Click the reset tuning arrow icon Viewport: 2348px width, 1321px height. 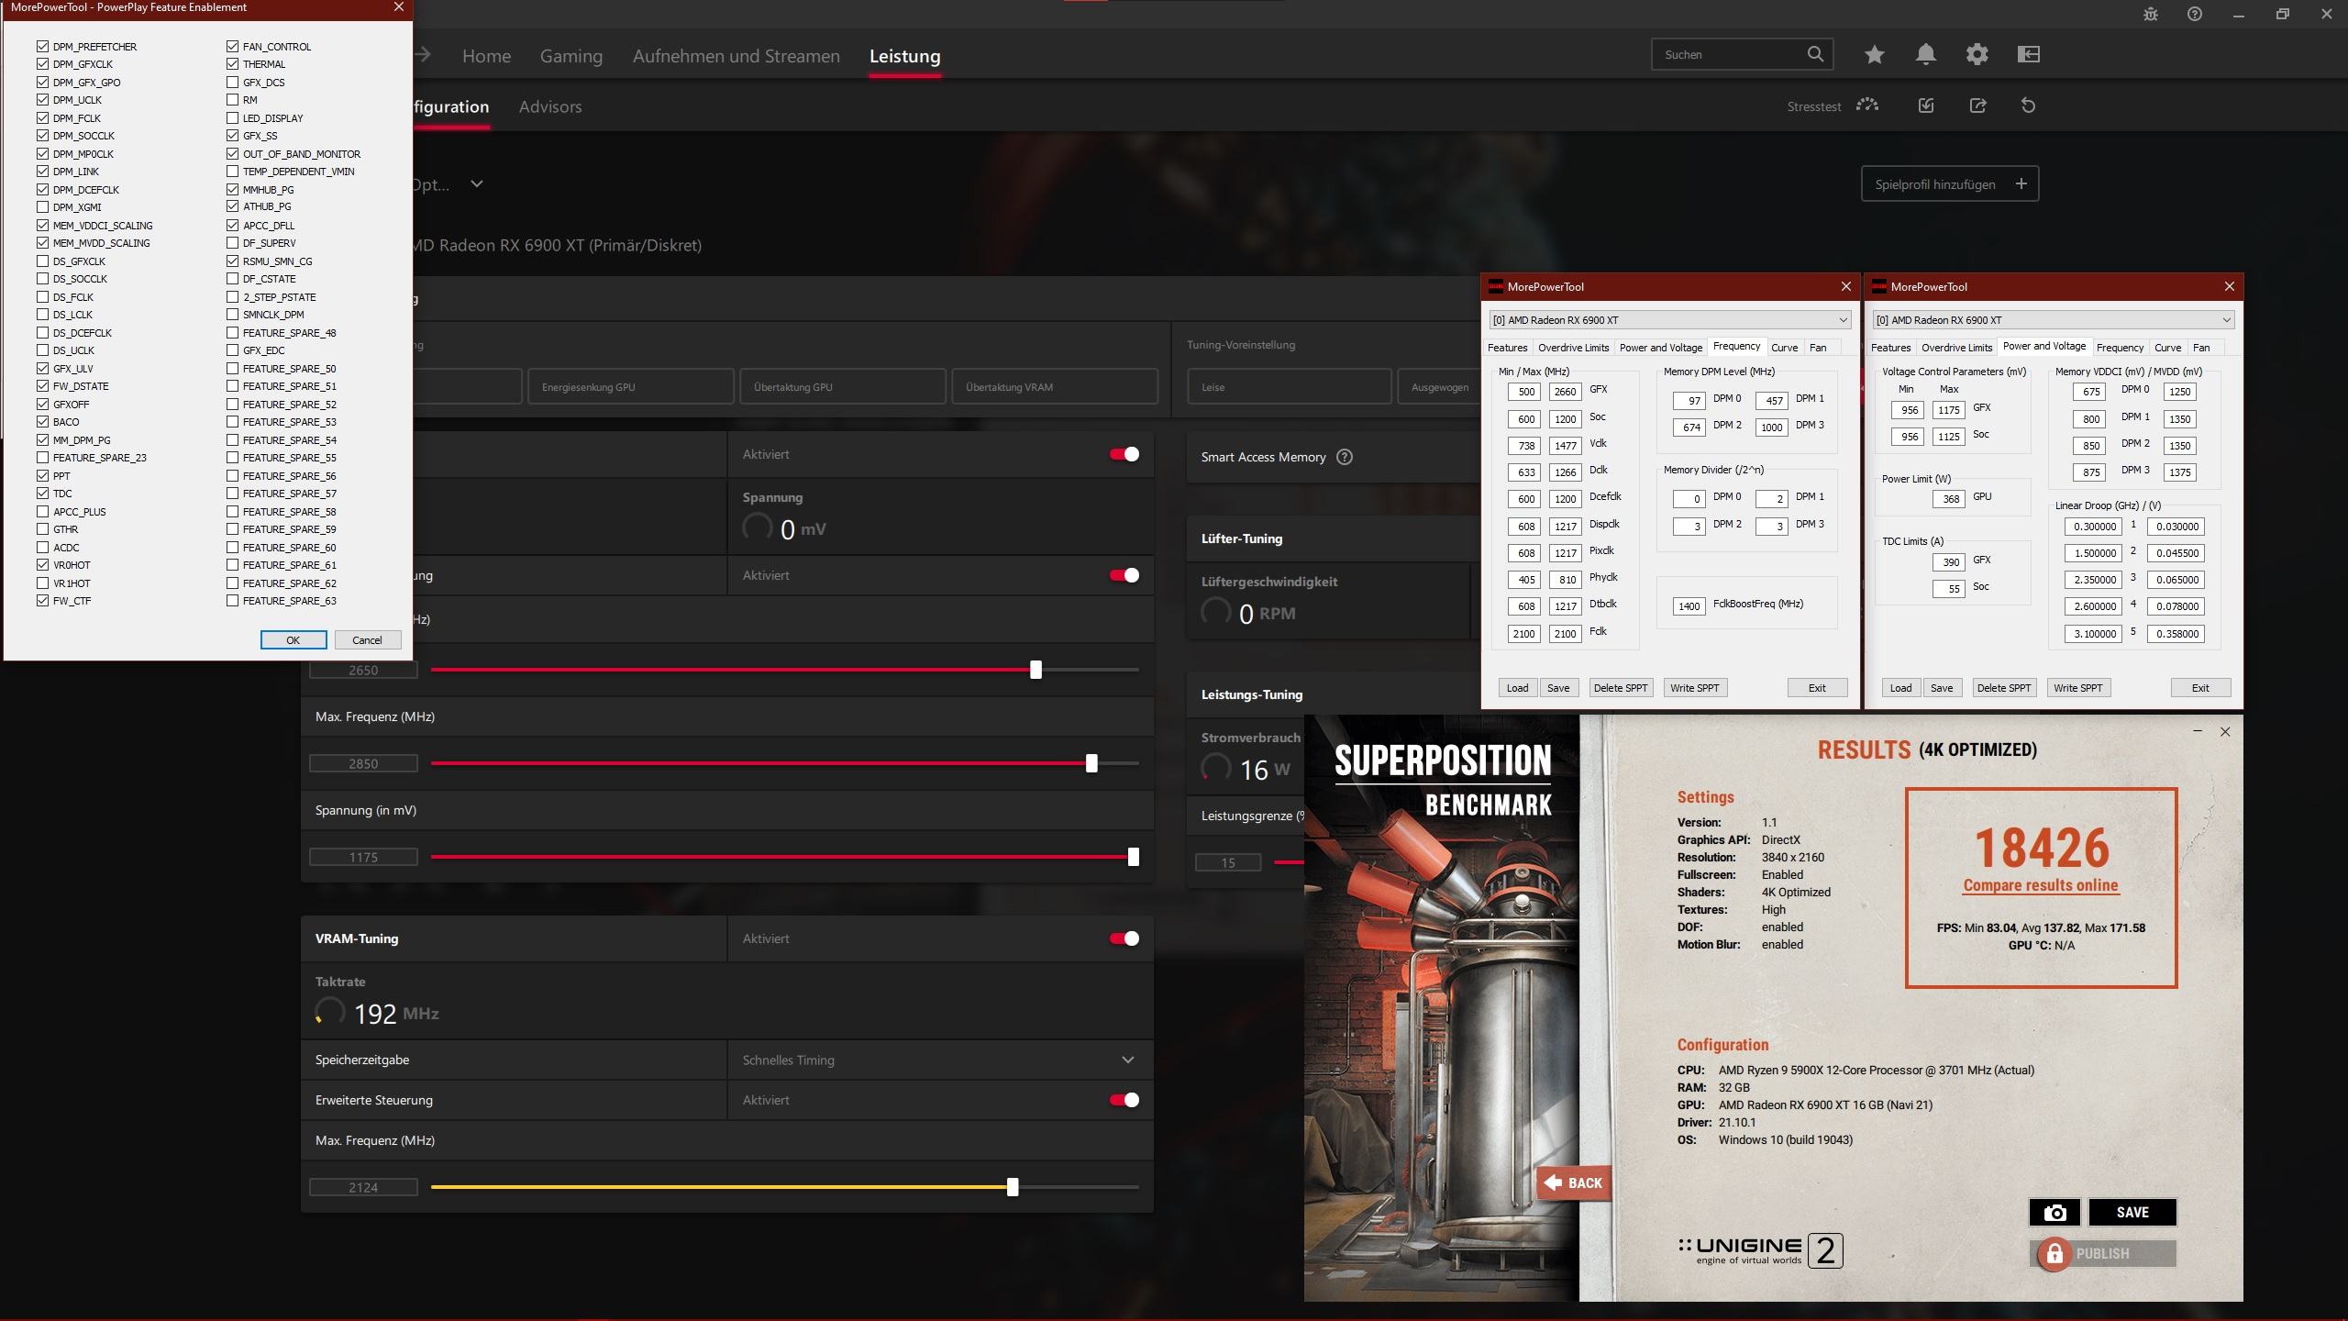click(x=2028, y=105)
